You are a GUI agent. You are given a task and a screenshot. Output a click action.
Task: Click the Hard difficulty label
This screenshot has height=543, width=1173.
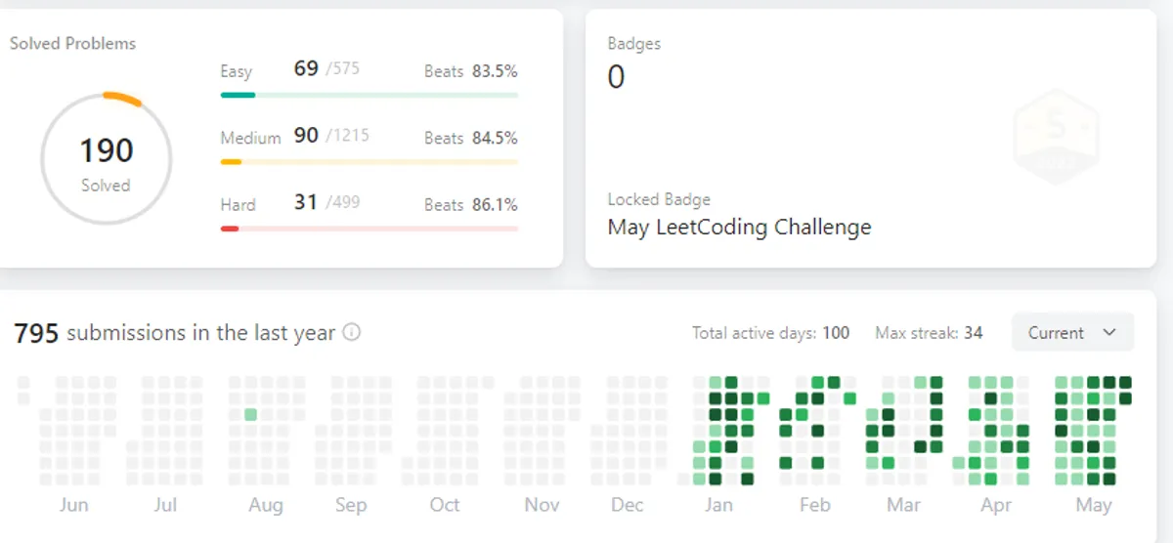click(238, 205)
